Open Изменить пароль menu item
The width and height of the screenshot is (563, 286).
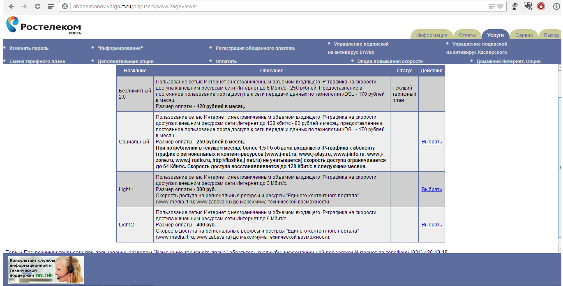[29, 48]
